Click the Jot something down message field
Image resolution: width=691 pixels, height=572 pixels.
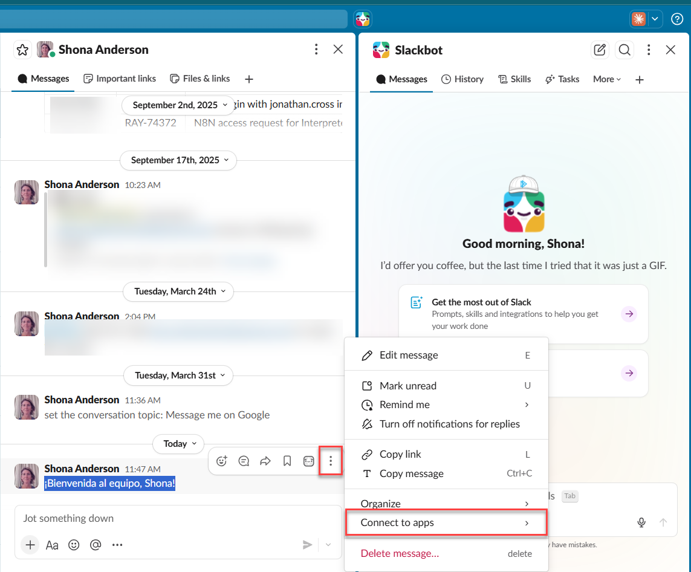tap(178, 518)
